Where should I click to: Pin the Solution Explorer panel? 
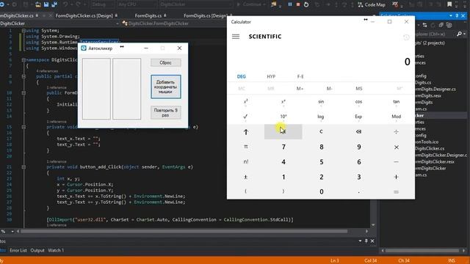pyautogui.click(x=457, y=15)
